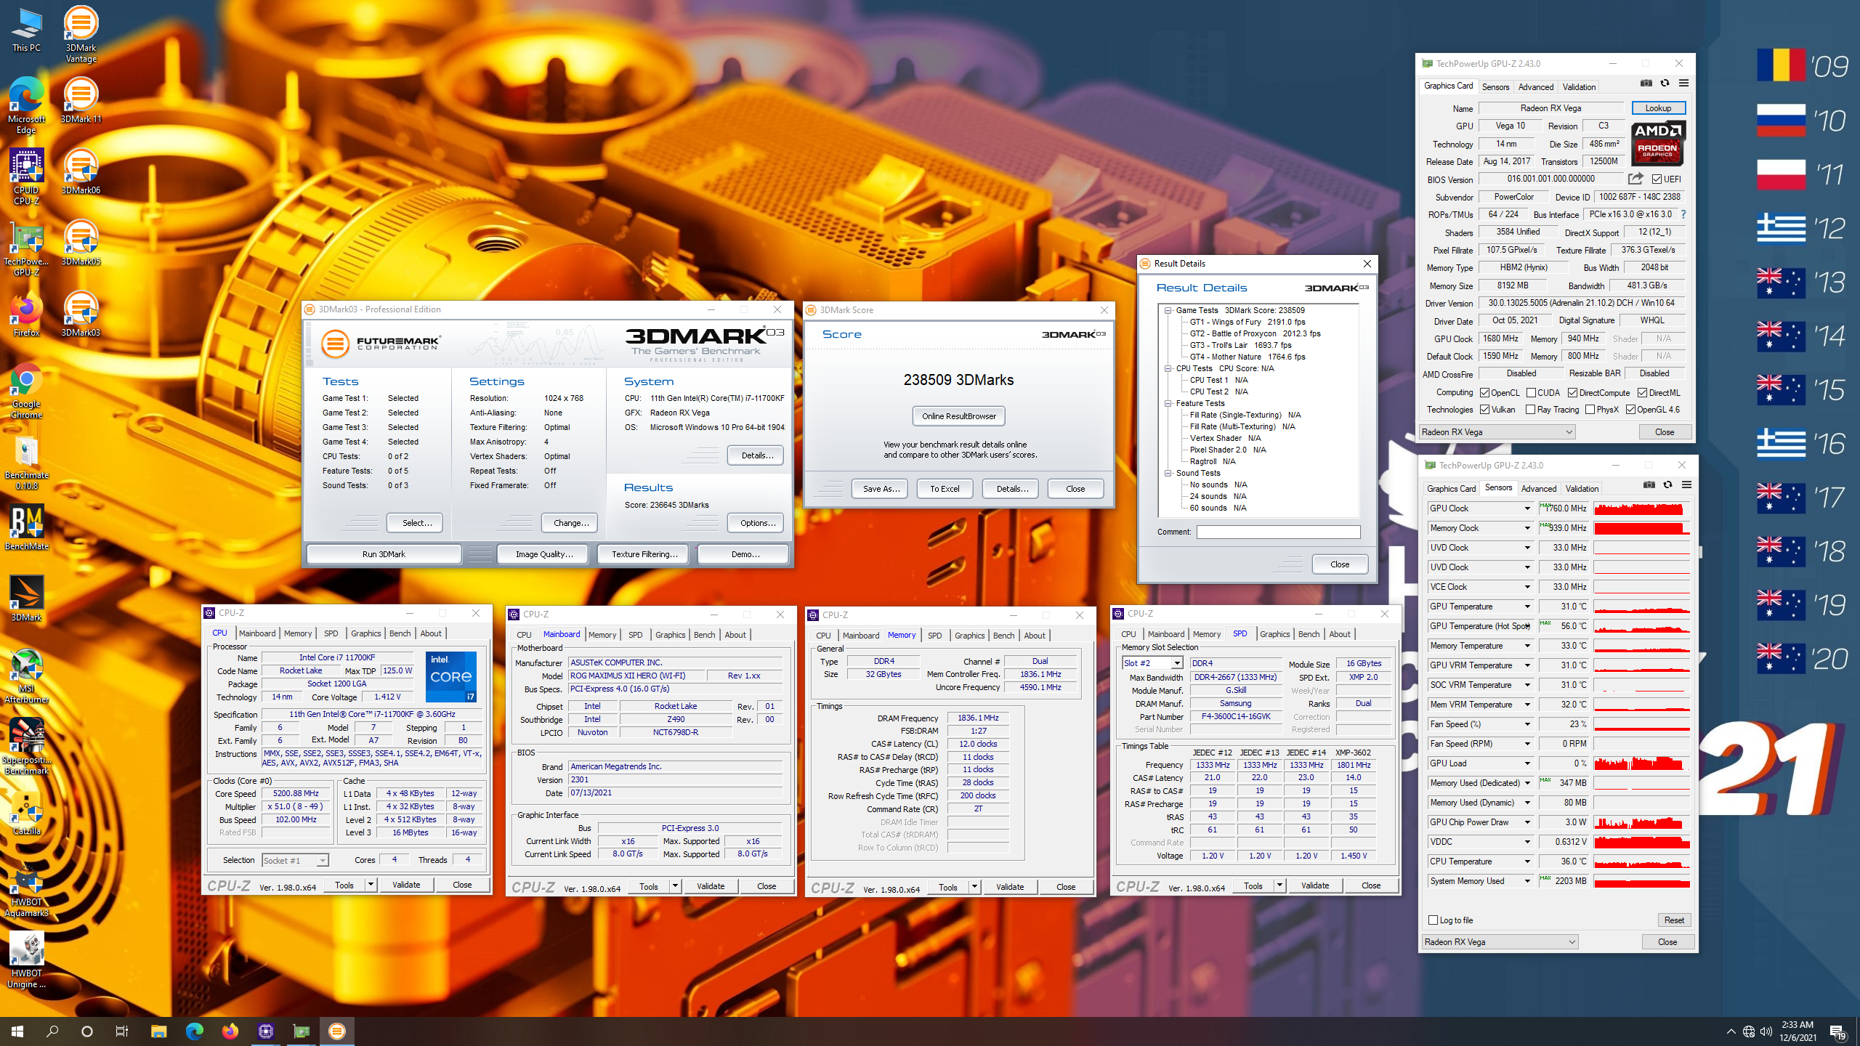Toggle the PhysX checkbox
The height and width of the screenshot is (1046, 1860).
[x=1590, y=410]
